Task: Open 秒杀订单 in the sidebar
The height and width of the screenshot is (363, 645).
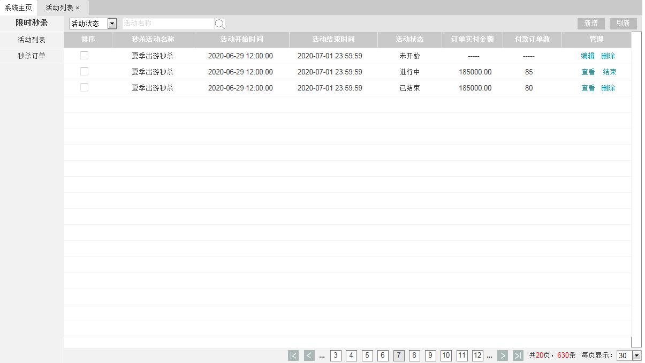Action: (32, 56)
